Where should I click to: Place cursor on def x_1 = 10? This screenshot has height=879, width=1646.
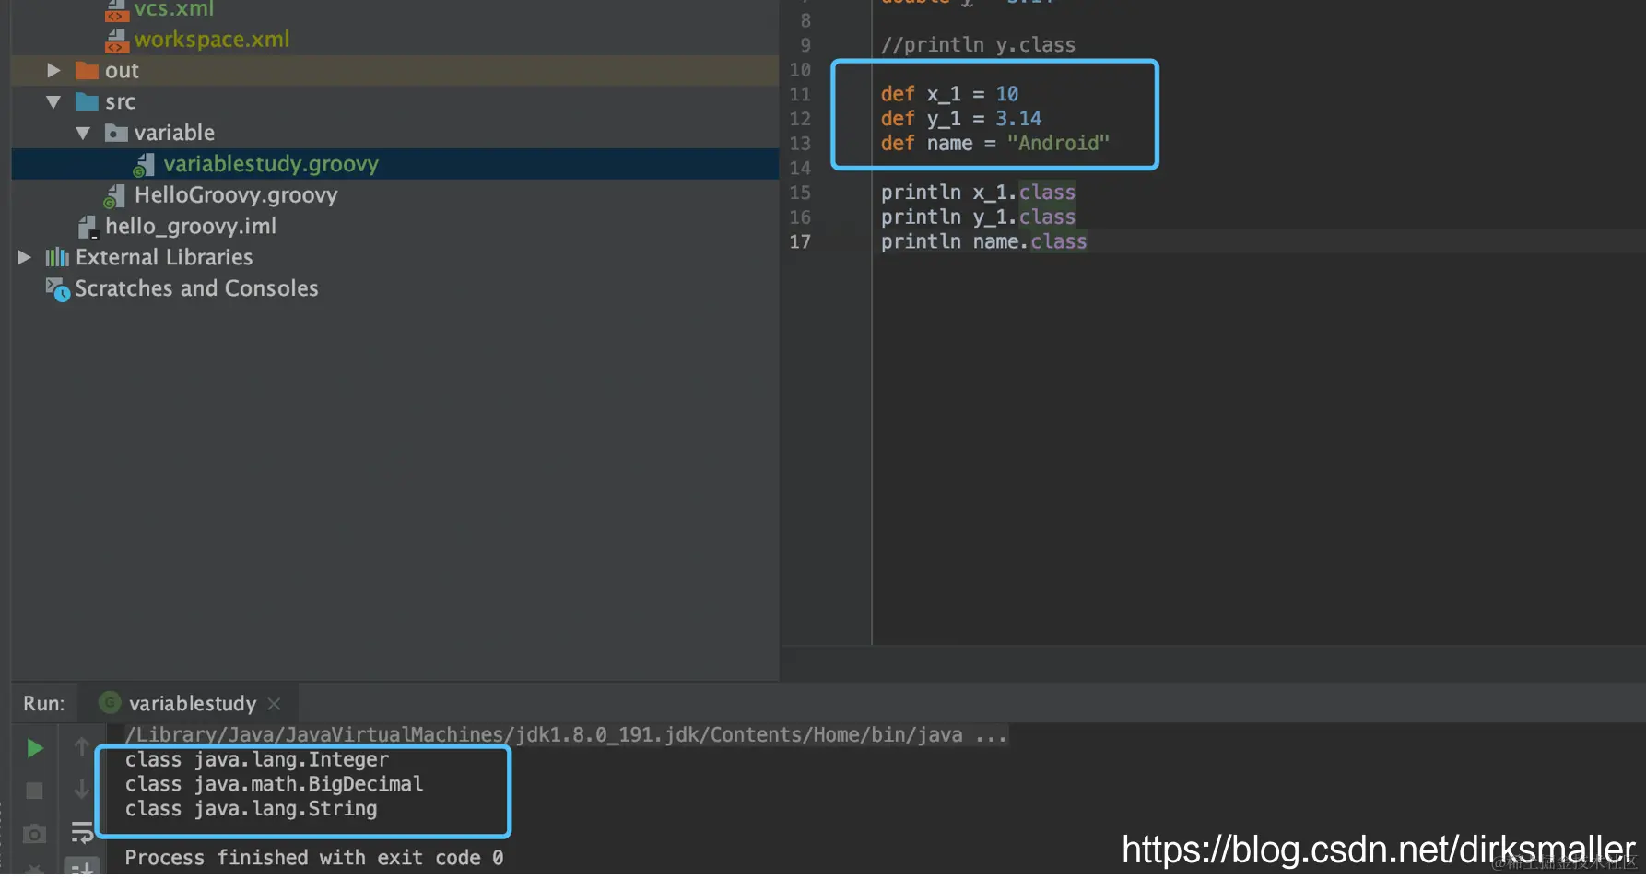click(x=949, y=94)
